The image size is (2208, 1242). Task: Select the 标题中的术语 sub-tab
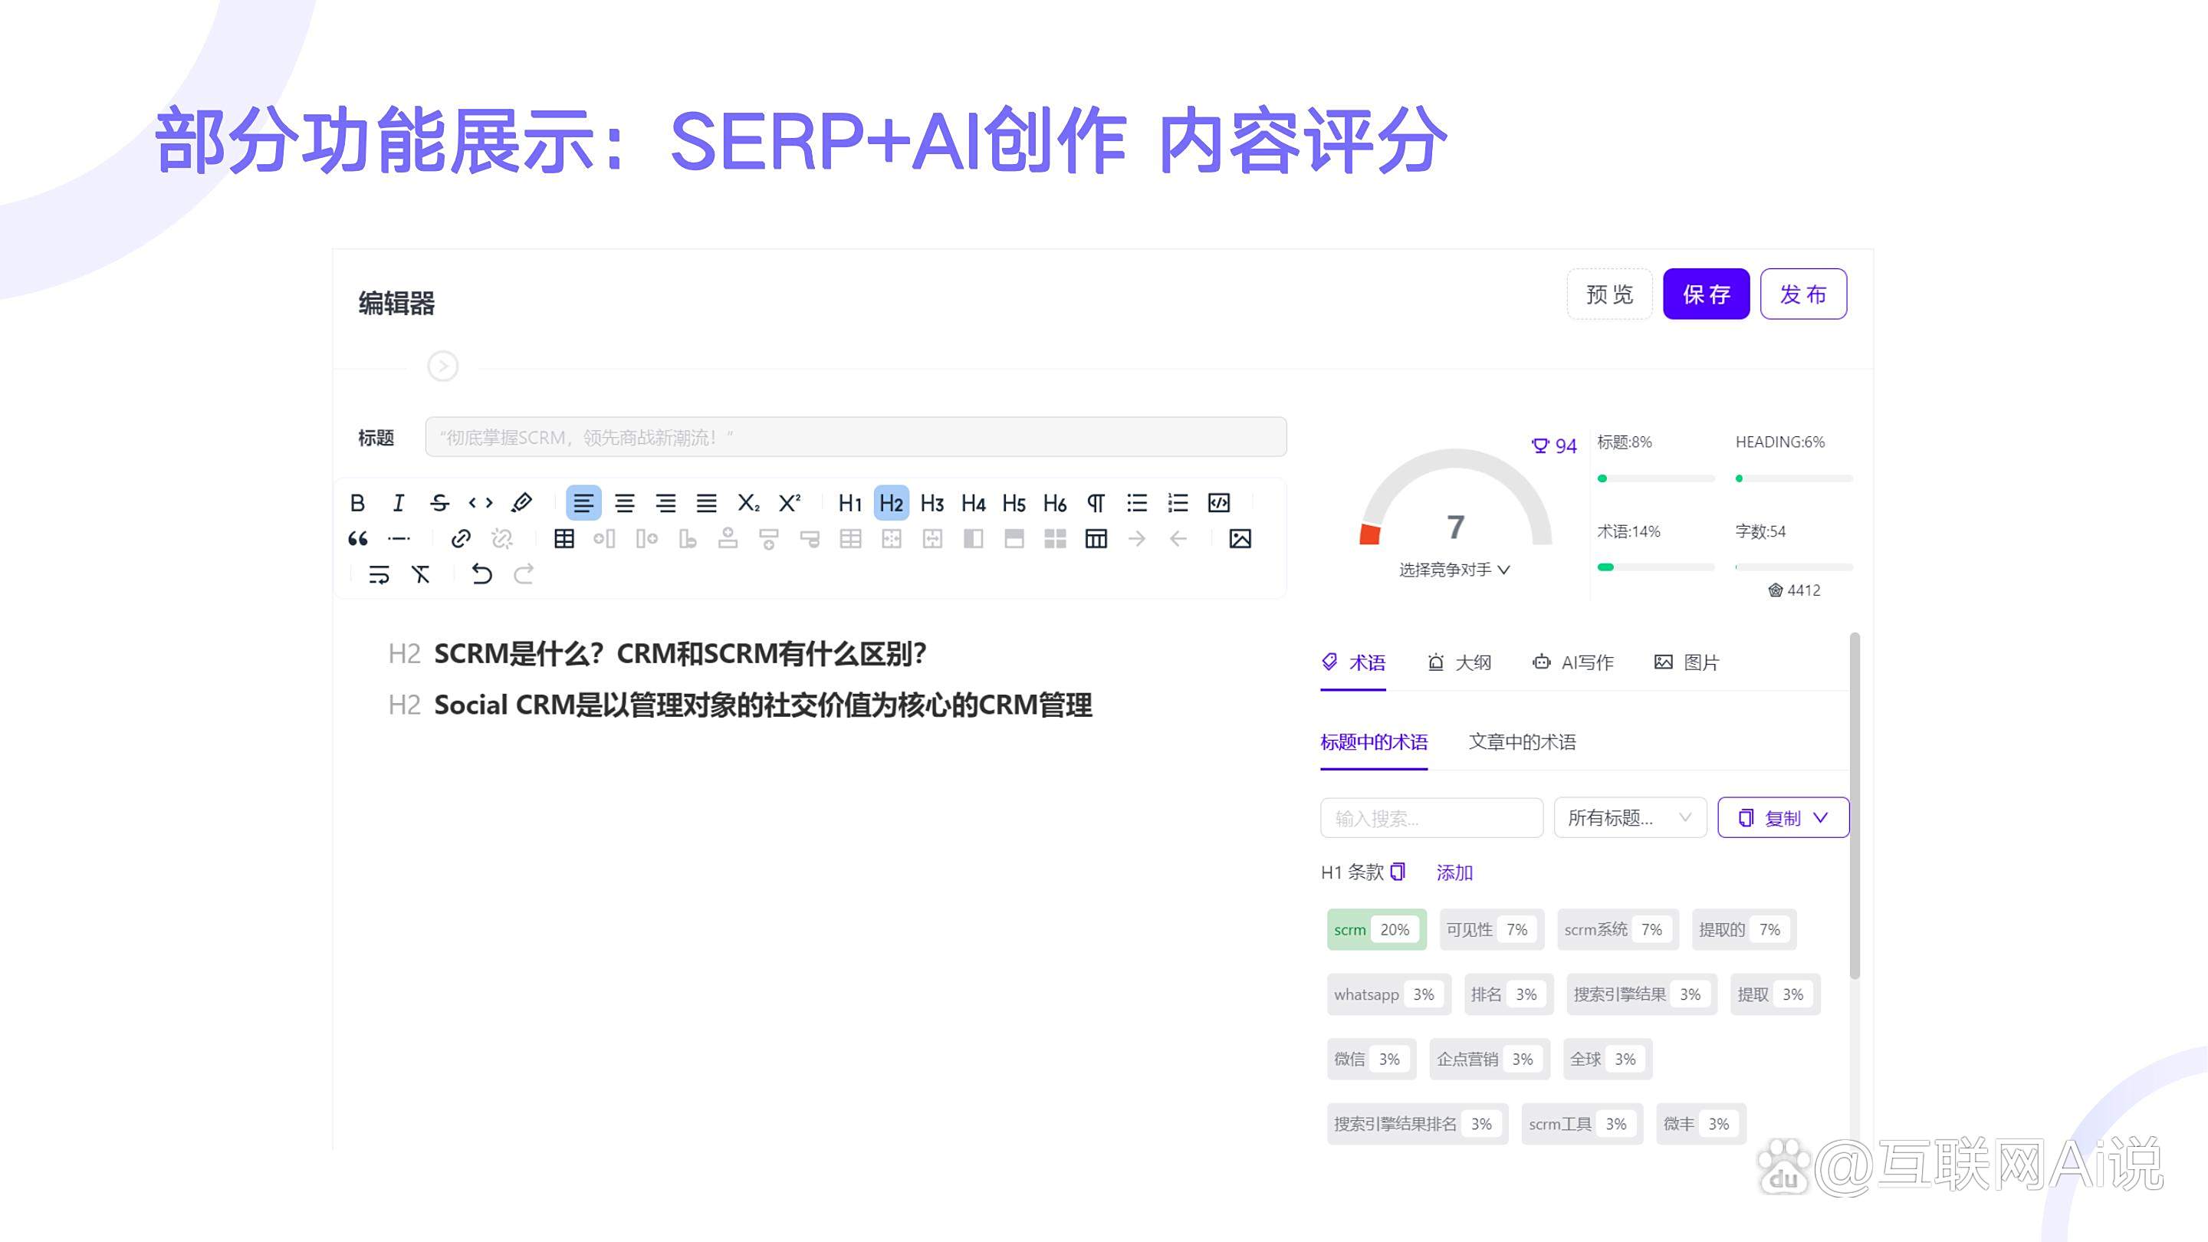(x=1374, y=742)
